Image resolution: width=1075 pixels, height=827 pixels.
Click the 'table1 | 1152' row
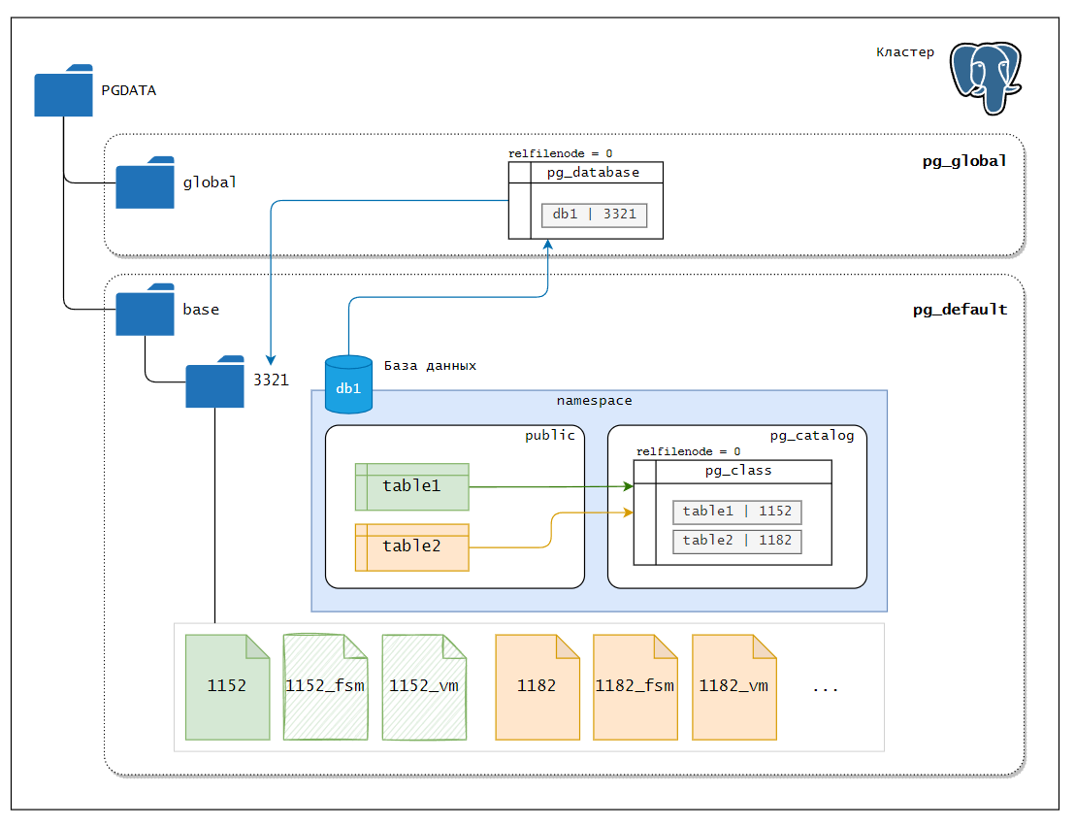click(736, 512)
